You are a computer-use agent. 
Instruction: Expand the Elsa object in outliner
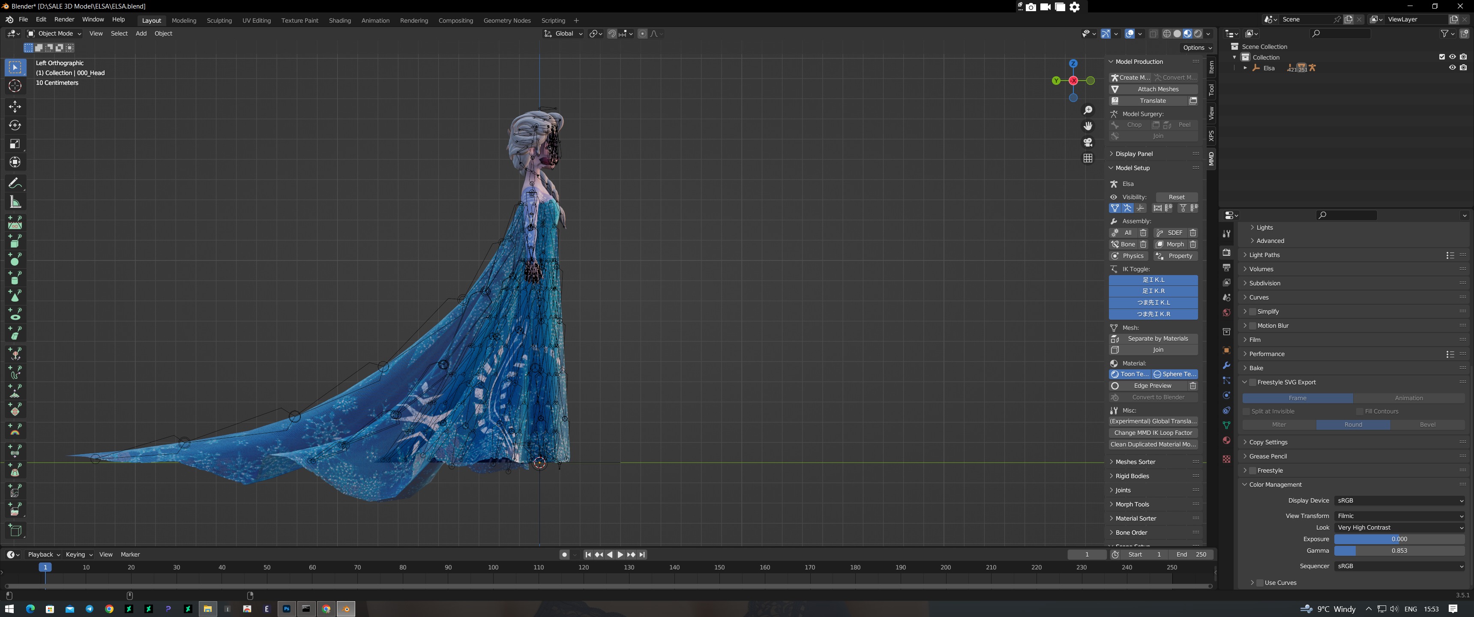[x=1245, y=68]
